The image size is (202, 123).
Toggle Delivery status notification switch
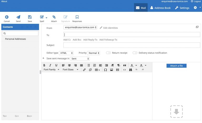[x=135, y=53]
